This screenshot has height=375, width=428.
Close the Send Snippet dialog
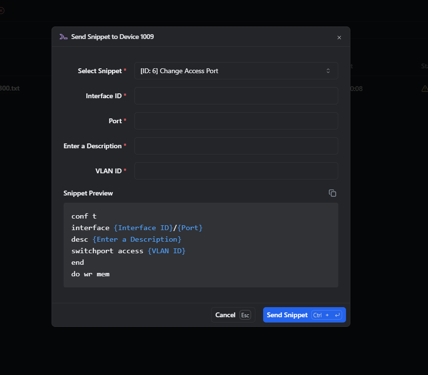point(339,38)
